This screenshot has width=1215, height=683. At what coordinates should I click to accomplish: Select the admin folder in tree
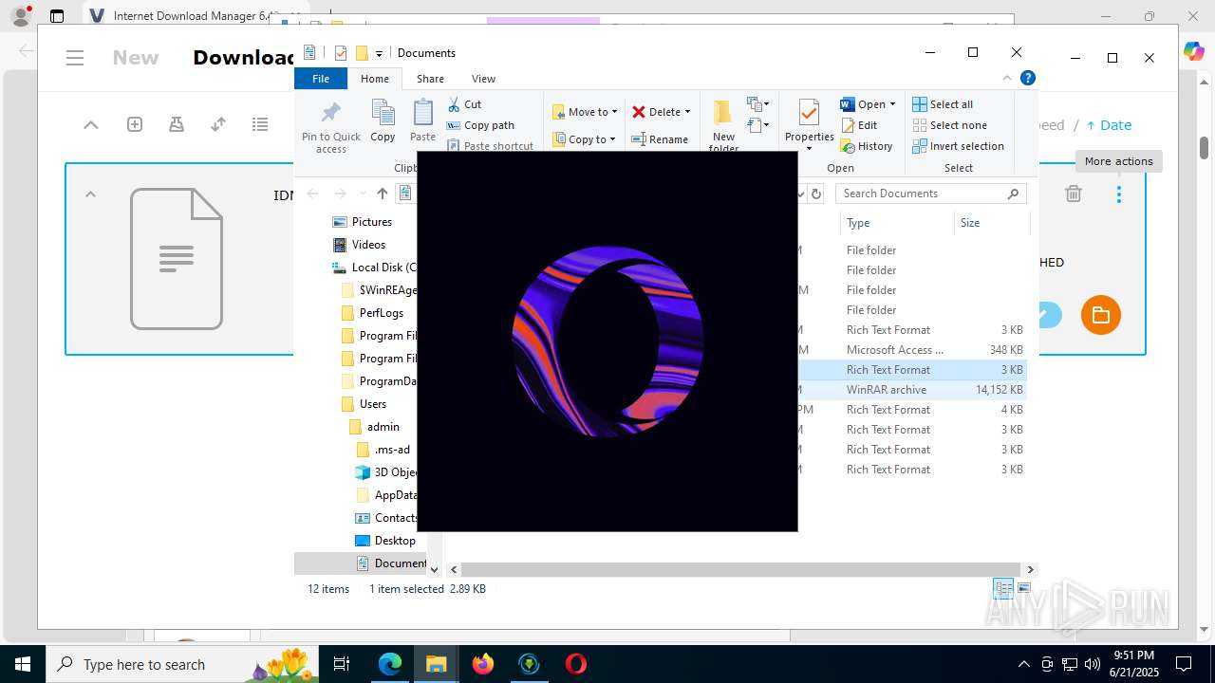click(x=383, y=427)
